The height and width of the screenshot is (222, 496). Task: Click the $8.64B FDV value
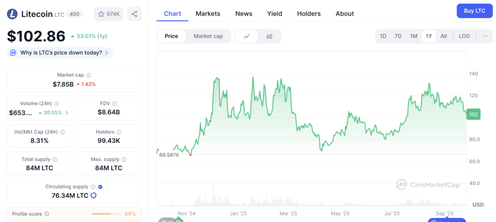click(x=109, y=112)
